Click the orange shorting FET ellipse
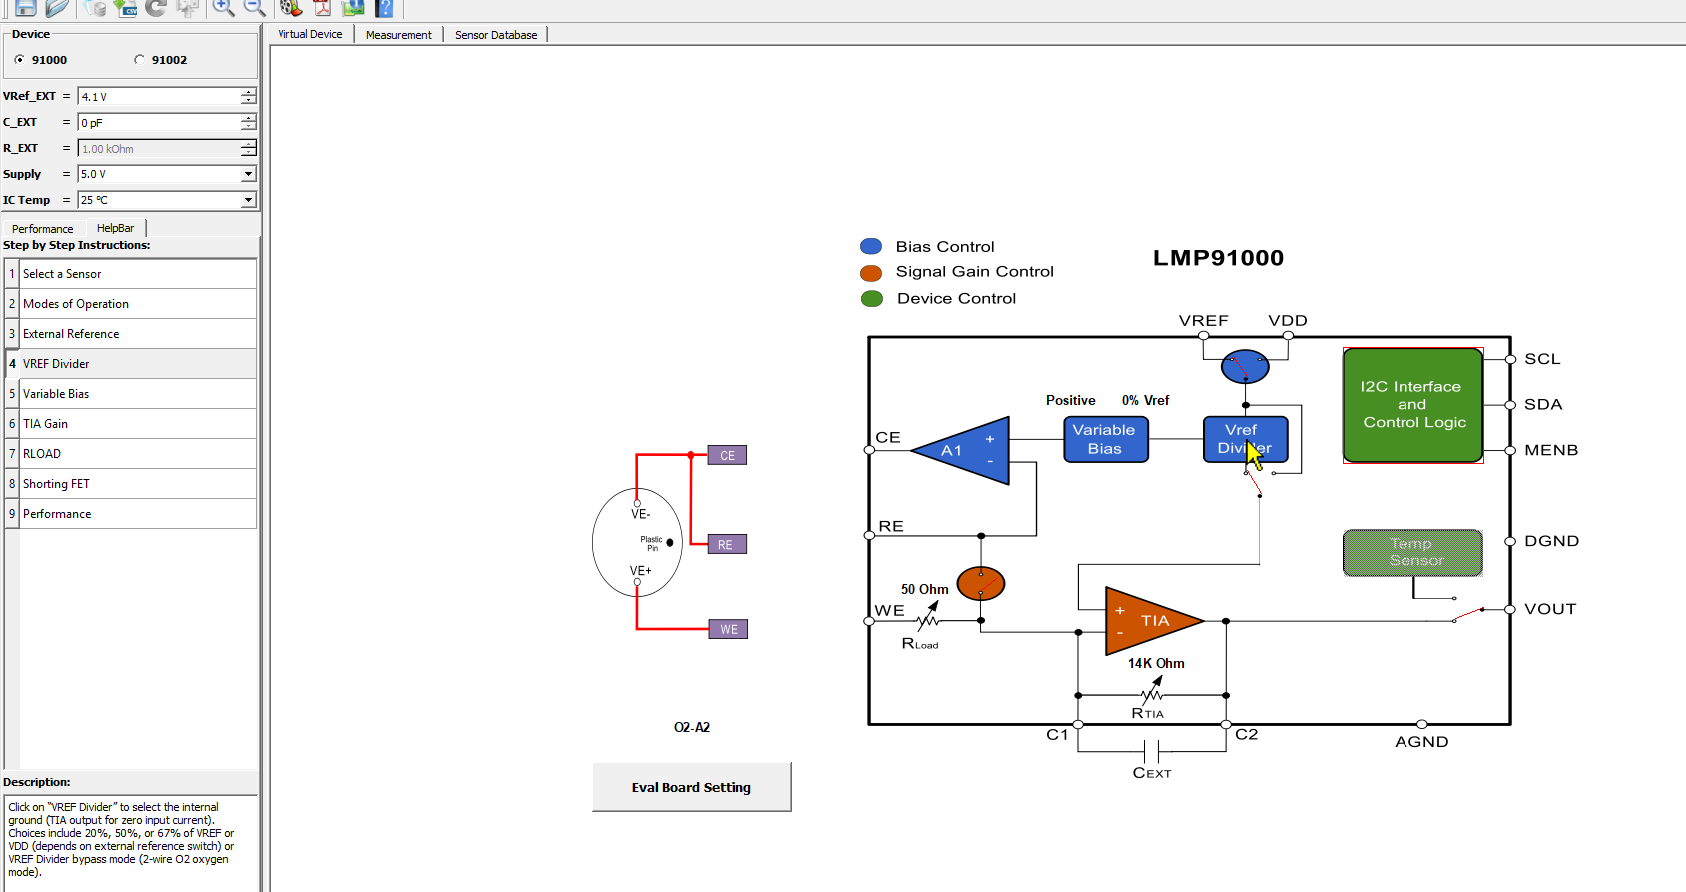Screen dimensions: 1686x892 pyautogui.click(x=981, y=583)
